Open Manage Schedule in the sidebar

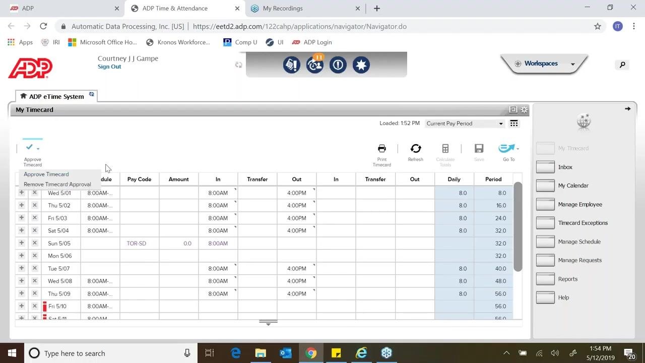tap(579, 241)
